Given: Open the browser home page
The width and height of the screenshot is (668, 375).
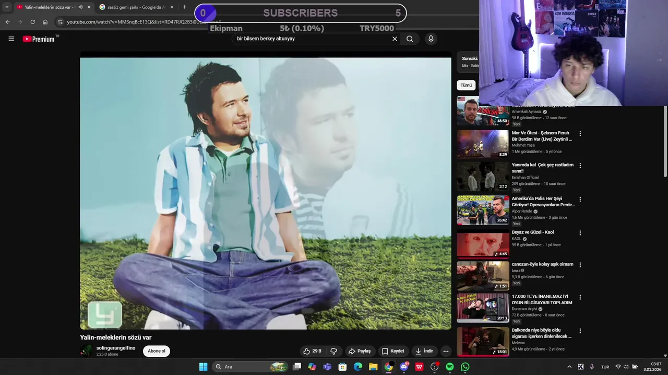Looking at the screenshot, I should 45,22.
